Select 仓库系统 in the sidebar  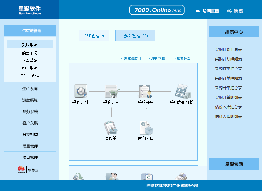[30, 60]
